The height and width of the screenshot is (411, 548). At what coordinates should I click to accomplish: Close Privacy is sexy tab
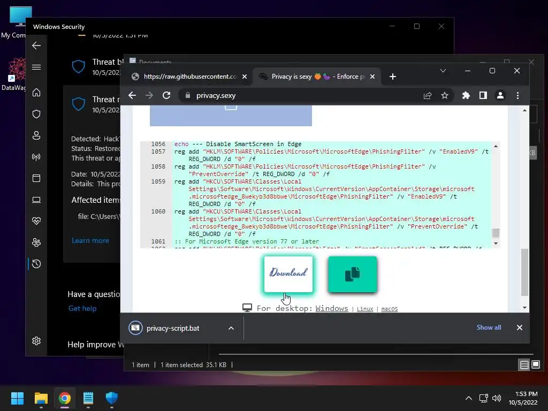click(372, 77)
